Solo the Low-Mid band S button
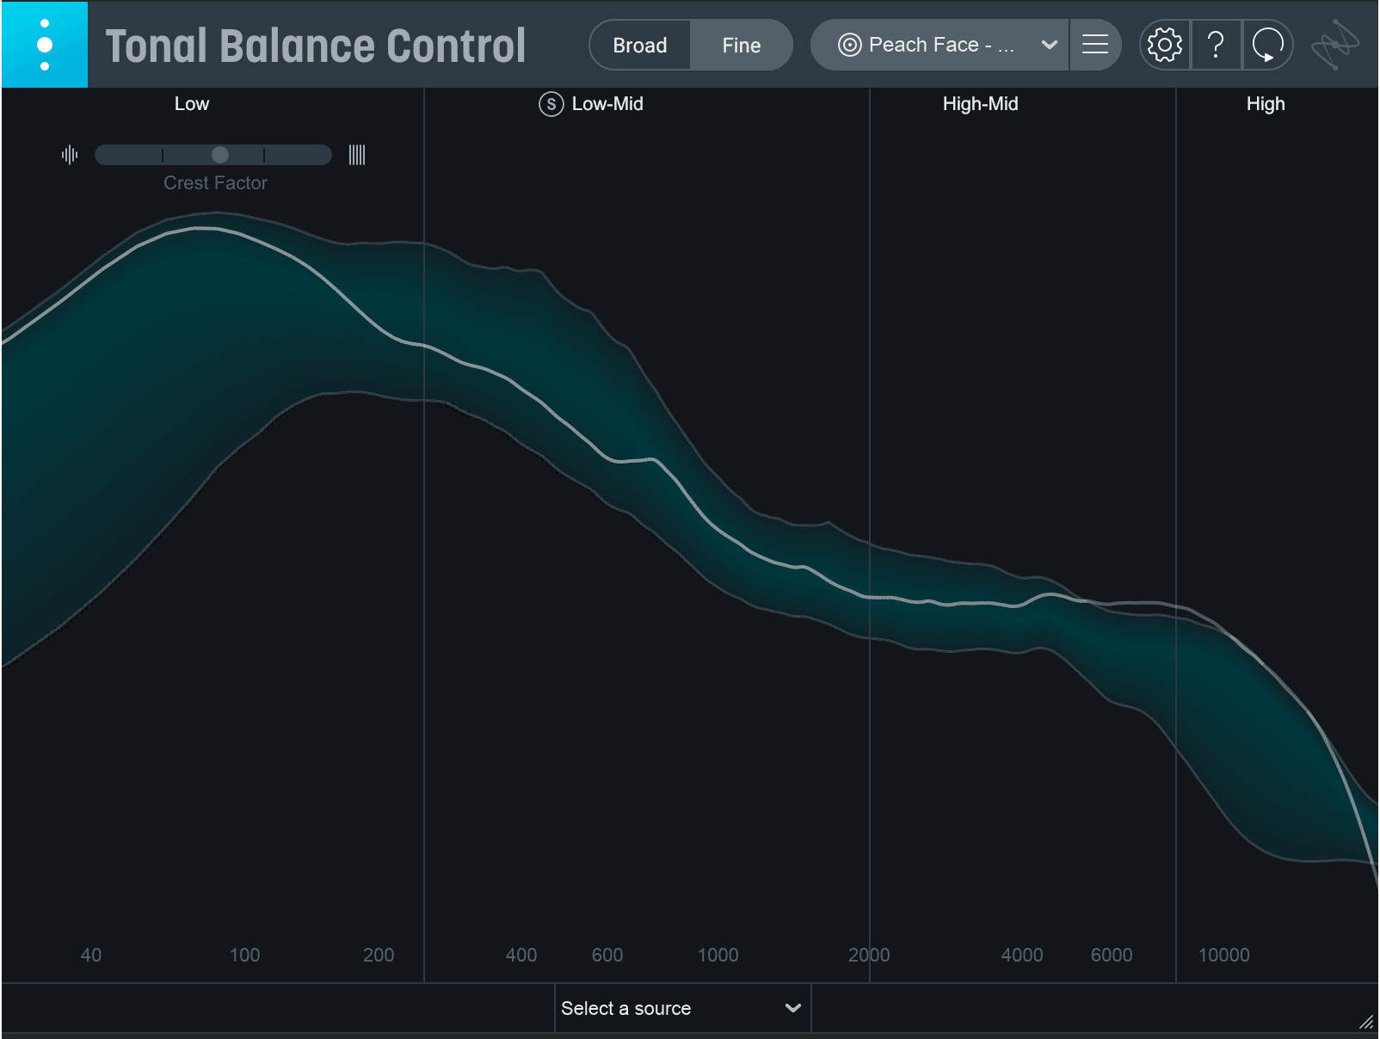The height and width of the screenshot is (1039, 1380). pyautogui.click(x=551, y=104)
